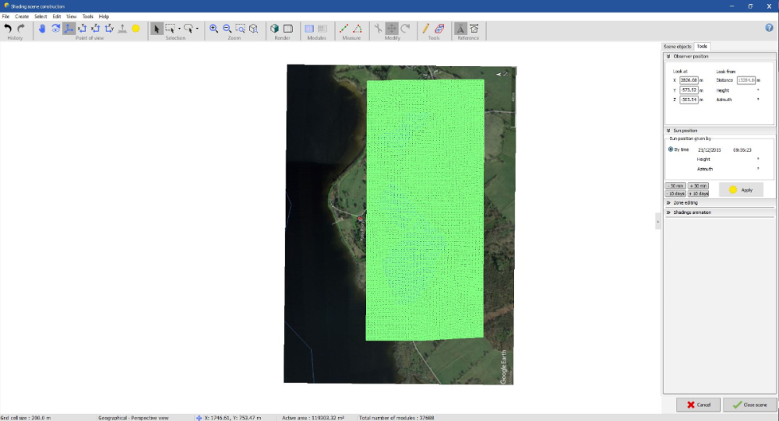This screenshot has height=421, width=779.
Task: Click the measure distance tool icon
Action: pyautogui.click(x=344, y=28)
